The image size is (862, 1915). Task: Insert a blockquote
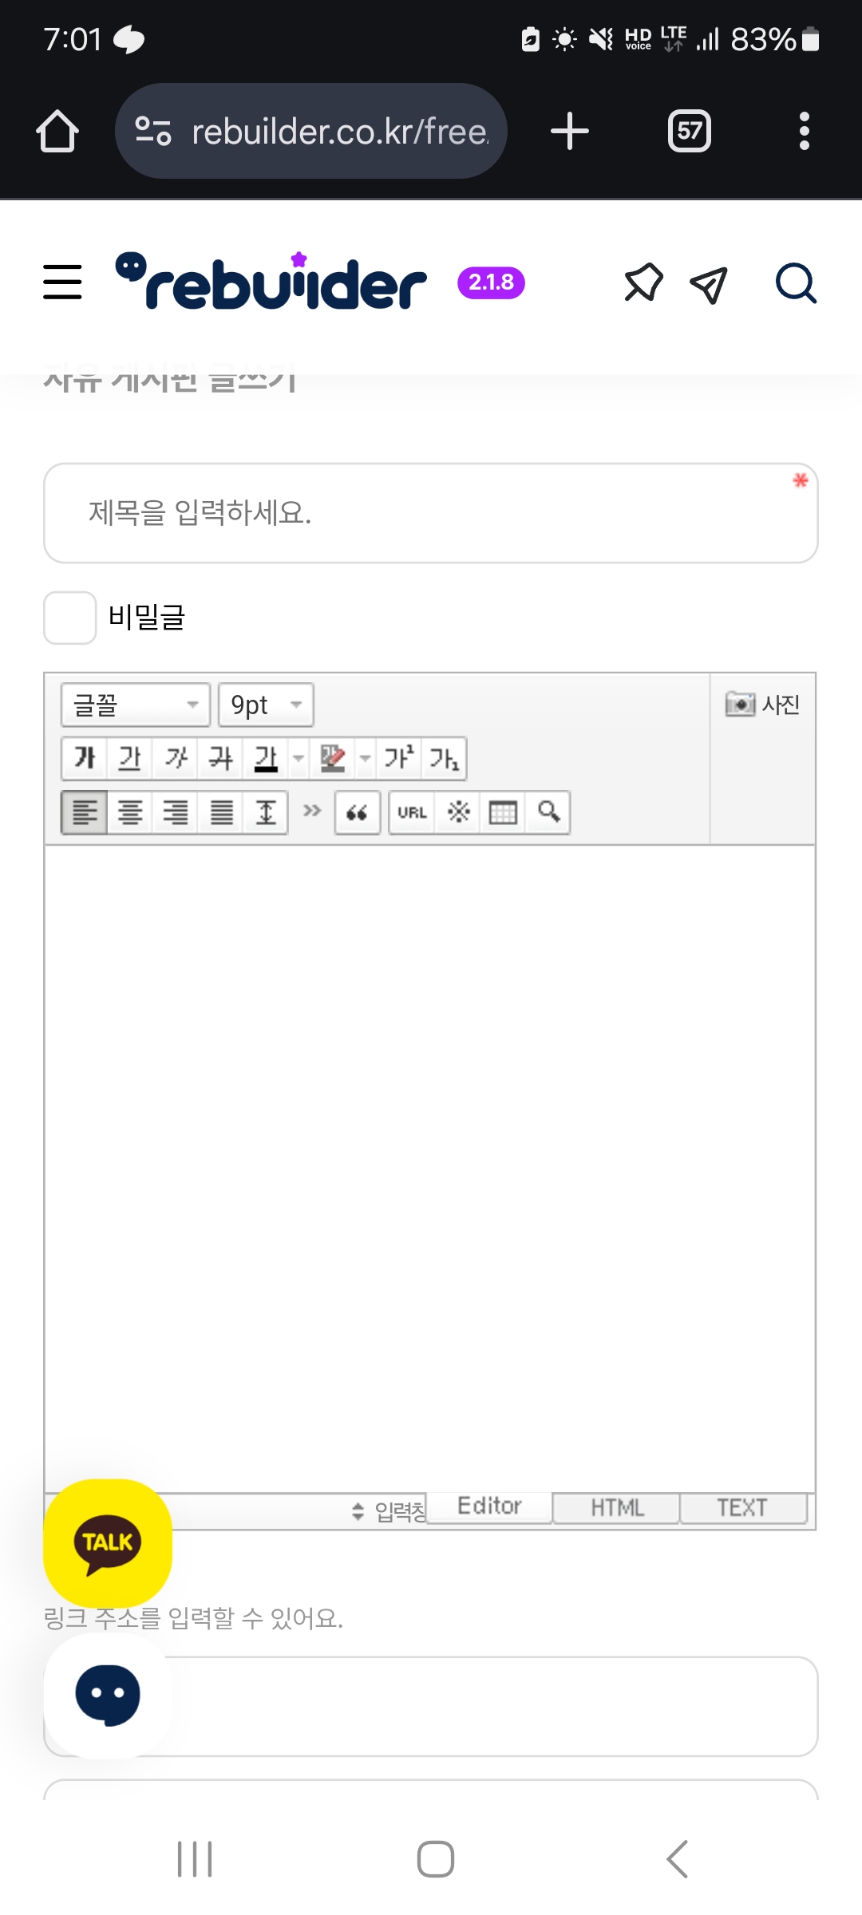(x=357, y=812)
